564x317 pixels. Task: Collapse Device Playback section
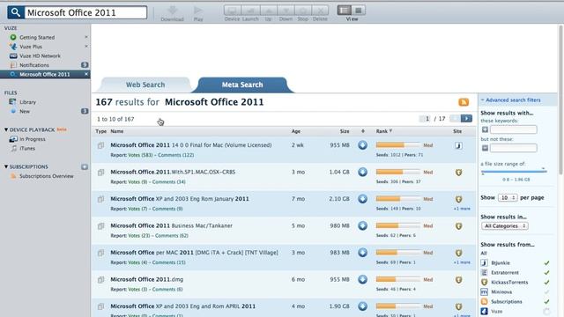[x=6, y=129]
